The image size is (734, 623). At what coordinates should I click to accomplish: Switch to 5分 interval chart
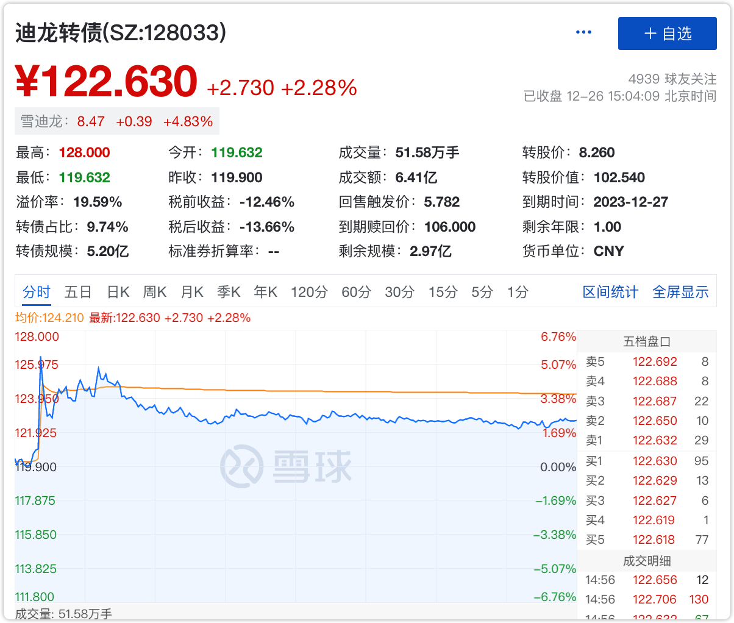482,293
